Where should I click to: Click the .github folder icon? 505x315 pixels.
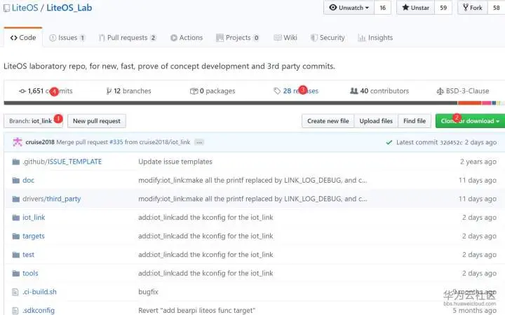coord(15,162)
